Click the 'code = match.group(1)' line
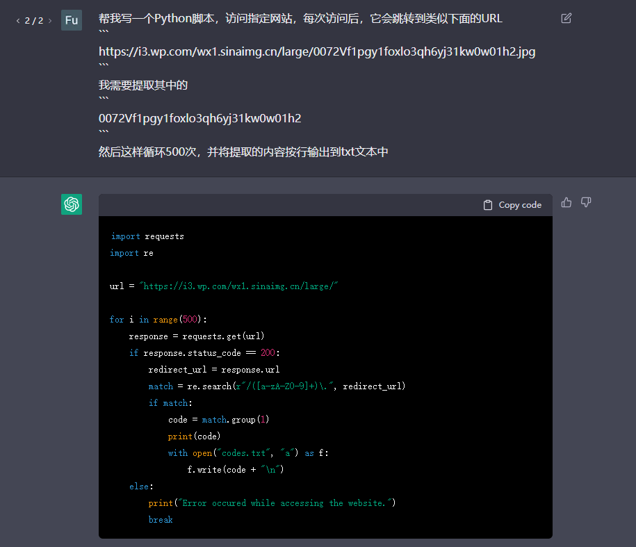This screenshot has height=547, width=636. 218,419
